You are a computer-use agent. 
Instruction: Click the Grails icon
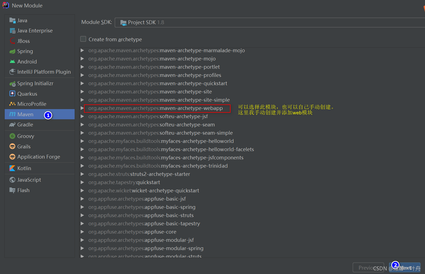point(12,146)
